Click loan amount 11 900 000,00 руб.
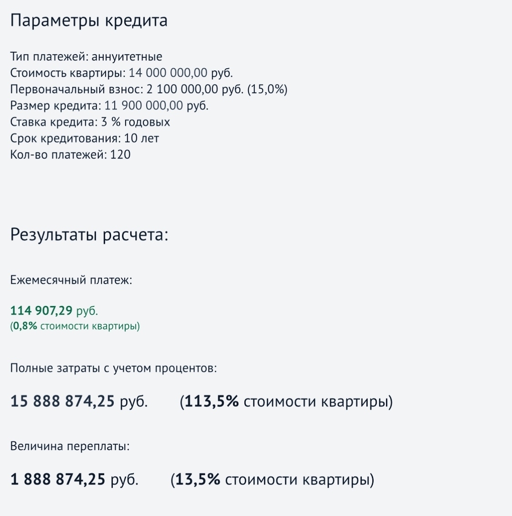This screenshot has width=512, height=516. (157, 105)
